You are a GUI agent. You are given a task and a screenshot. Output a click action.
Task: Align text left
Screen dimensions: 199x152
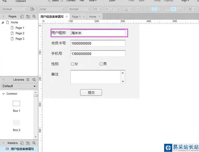[x=149, y=9]
